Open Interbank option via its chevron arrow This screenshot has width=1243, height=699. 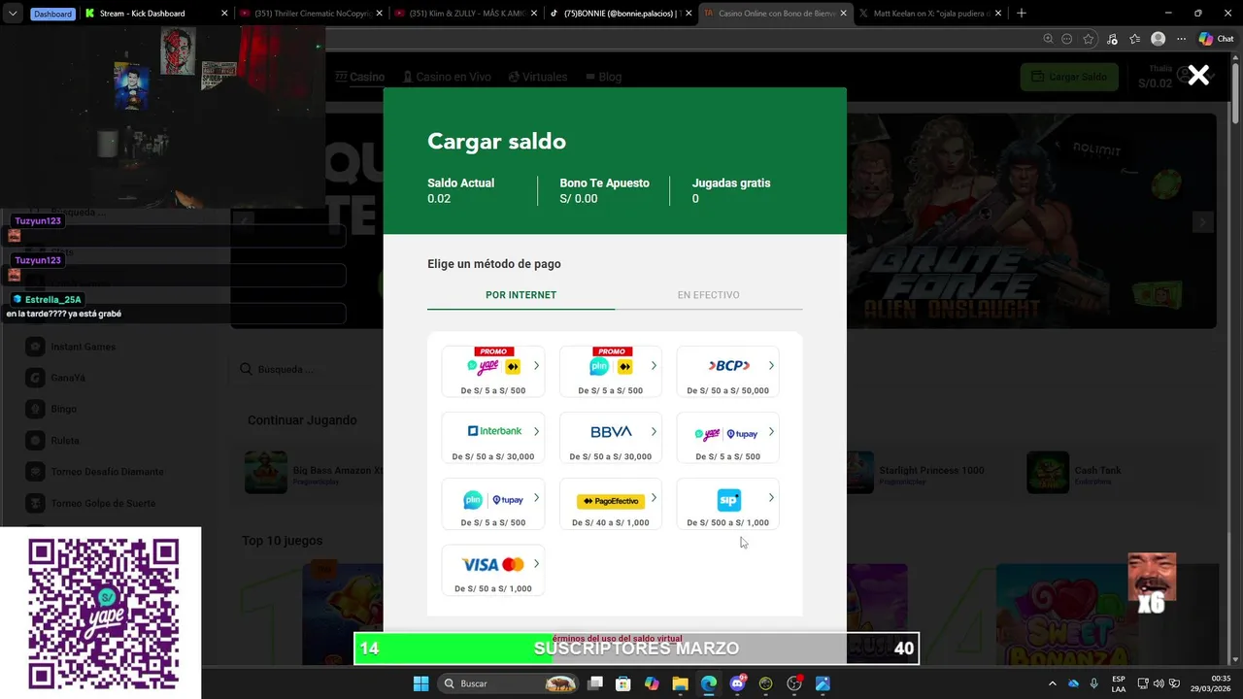tap(536, 432)
